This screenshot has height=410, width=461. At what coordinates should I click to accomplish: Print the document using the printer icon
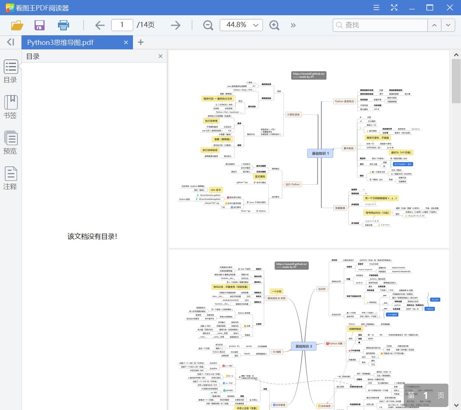point(63,25)
